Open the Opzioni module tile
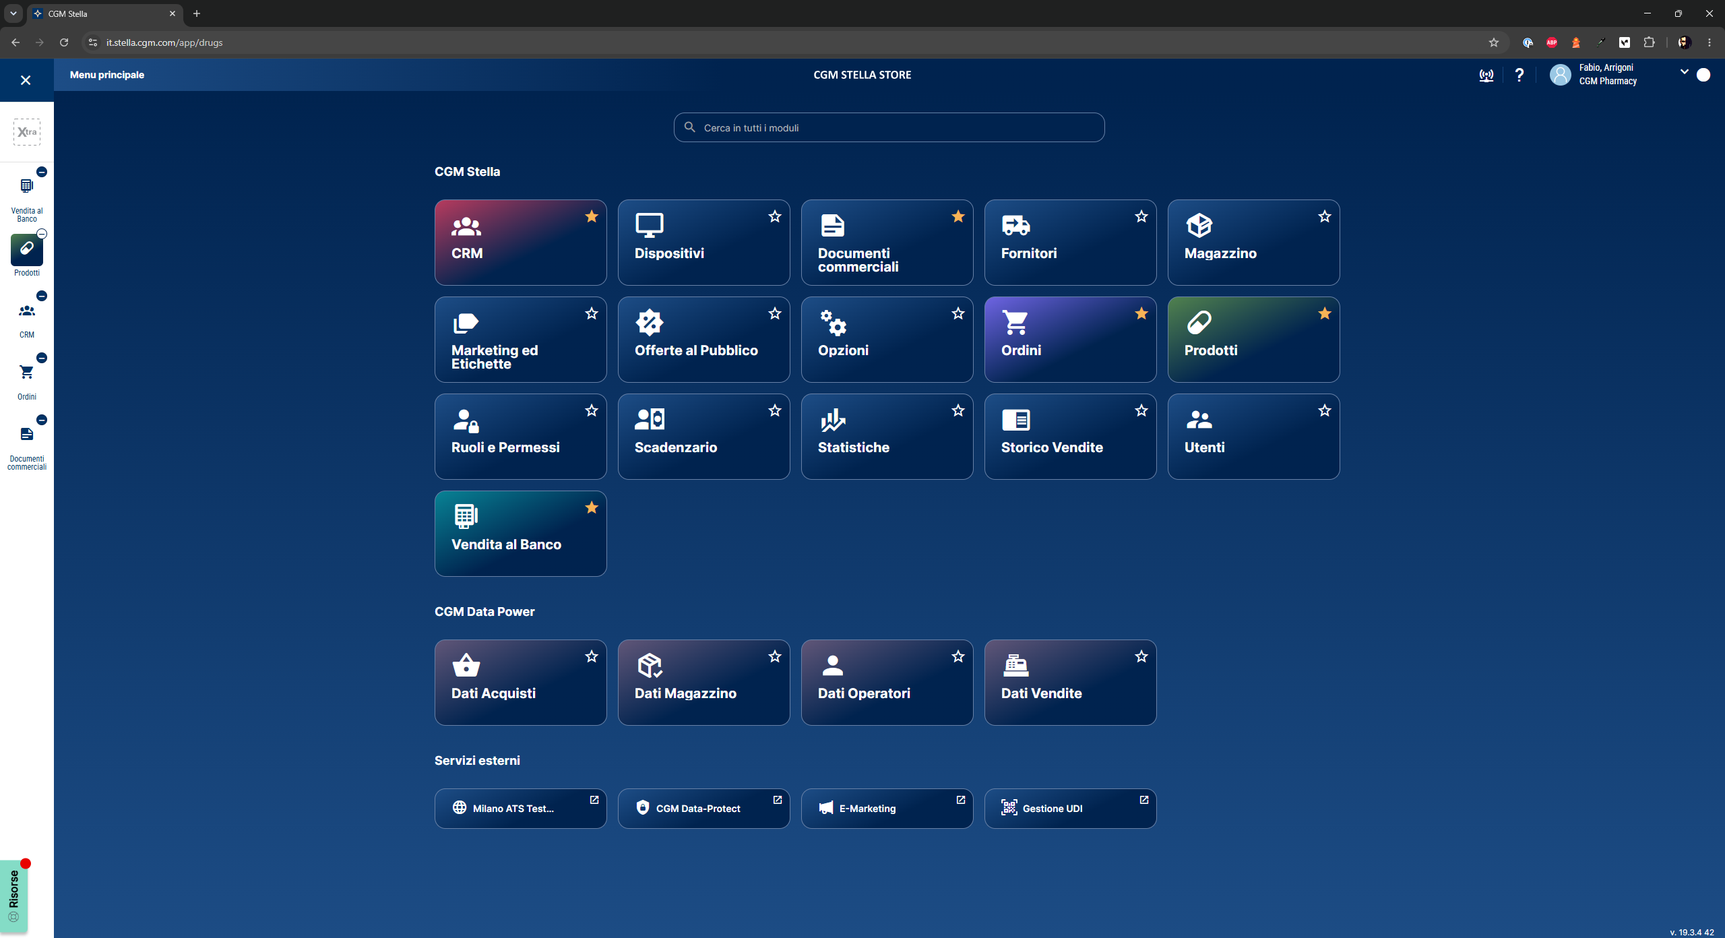 (887, 339)
